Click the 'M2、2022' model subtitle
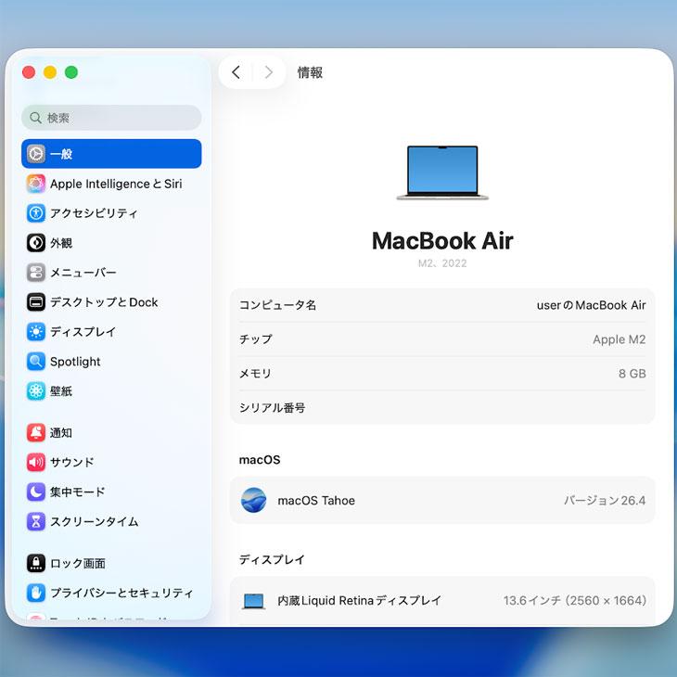Screen dimensions: 677x677 [442, 263]
